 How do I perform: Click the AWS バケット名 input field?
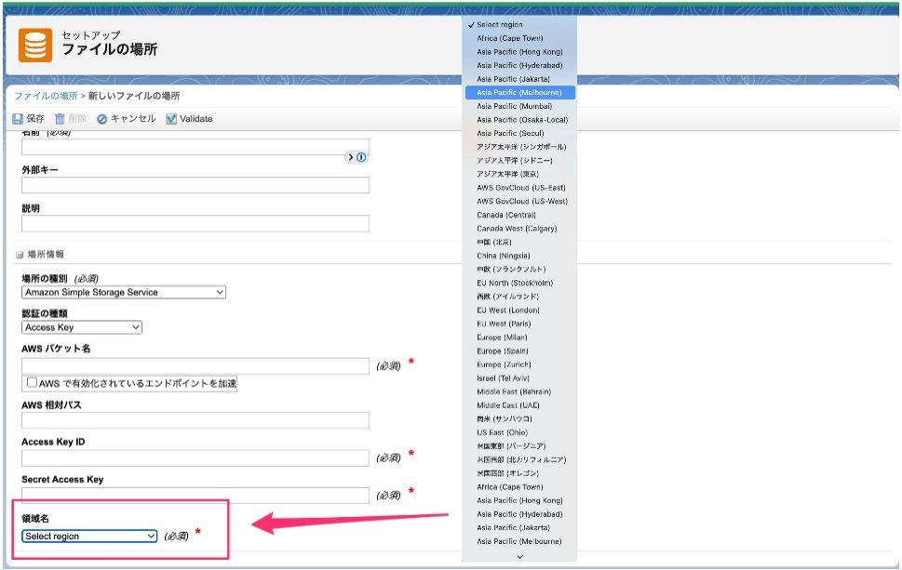pos(195,366)
